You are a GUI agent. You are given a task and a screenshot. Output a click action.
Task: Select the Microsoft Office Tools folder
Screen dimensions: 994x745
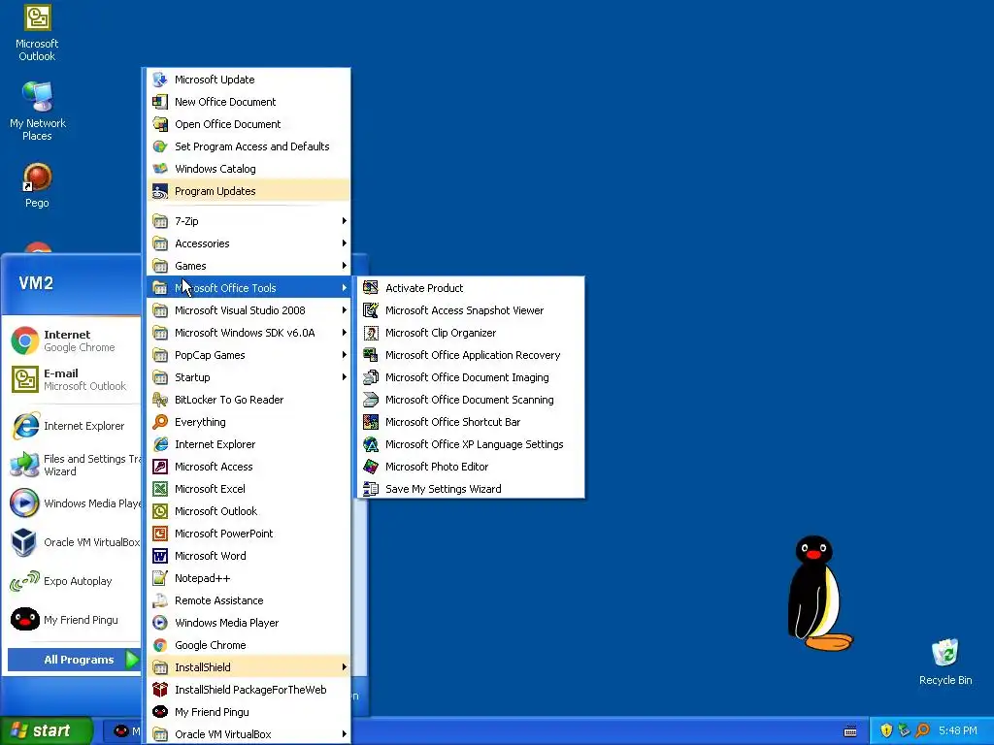tap(248, 287)
